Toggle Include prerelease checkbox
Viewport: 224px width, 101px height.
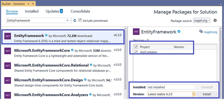[80, 20]
